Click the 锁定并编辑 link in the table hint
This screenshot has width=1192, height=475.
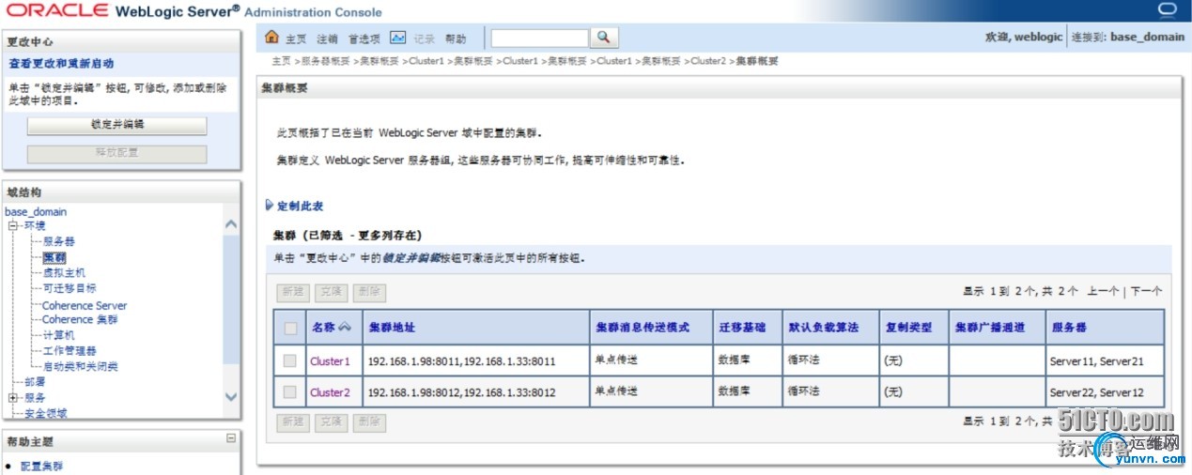(x=410, y=257)
